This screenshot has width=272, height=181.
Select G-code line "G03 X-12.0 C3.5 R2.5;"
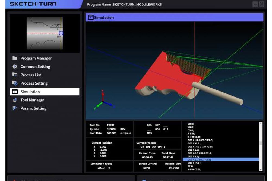click(x=200, y=140)
